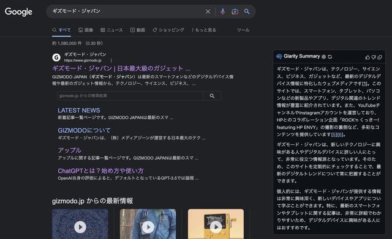Image resolution: width=392 pixels, height=239 pixels.
Task: Regenerate the Glarity summary with refresh icon
Action: (330, 57)
